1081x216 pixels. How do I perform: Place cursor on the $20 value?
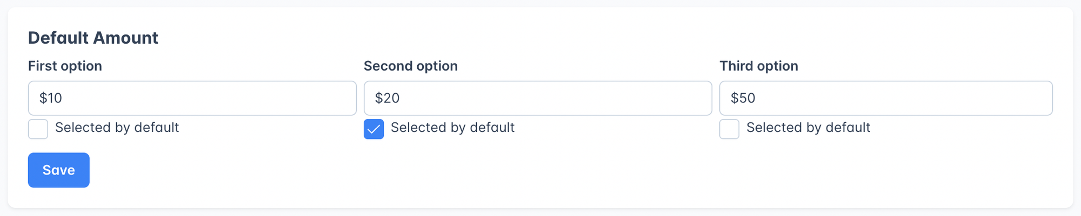(387, 98)
